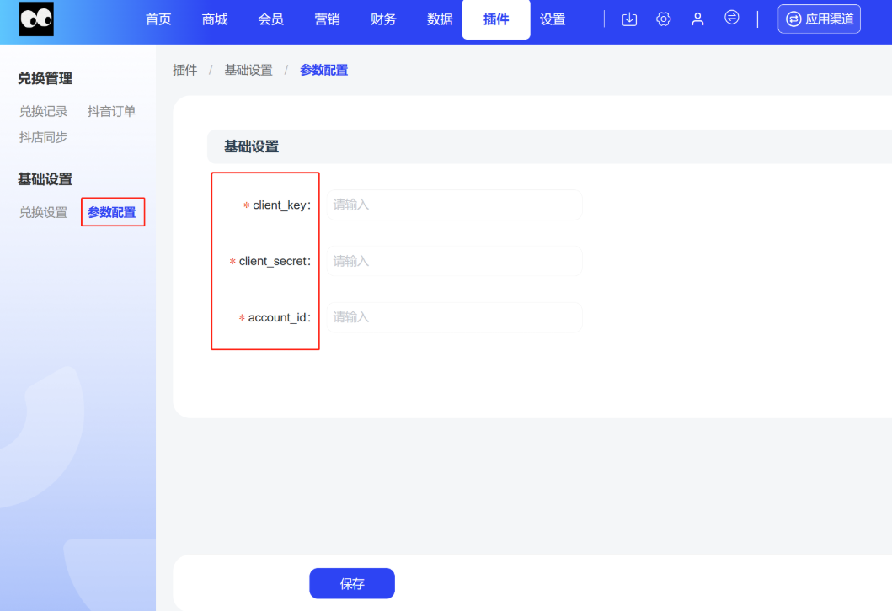Open the 数据 menu
The height and width of the screenshot is (611, 892).
[440, 19]
